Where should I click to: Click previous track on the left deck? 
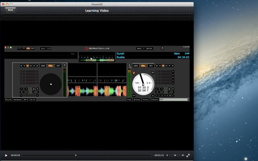(x=21, y=66)
